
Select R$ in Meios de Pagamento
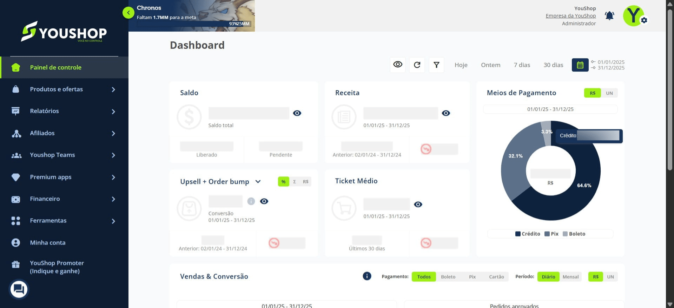[x=593, y=93]
